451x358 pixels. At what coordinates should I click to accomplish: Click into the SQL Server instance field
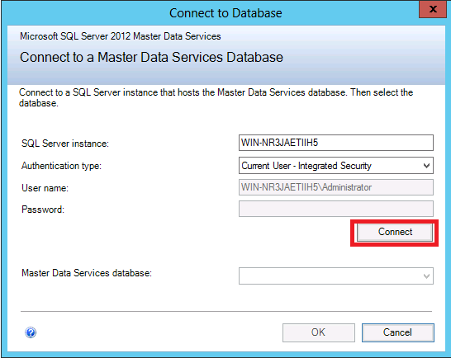tap(336, 143)
